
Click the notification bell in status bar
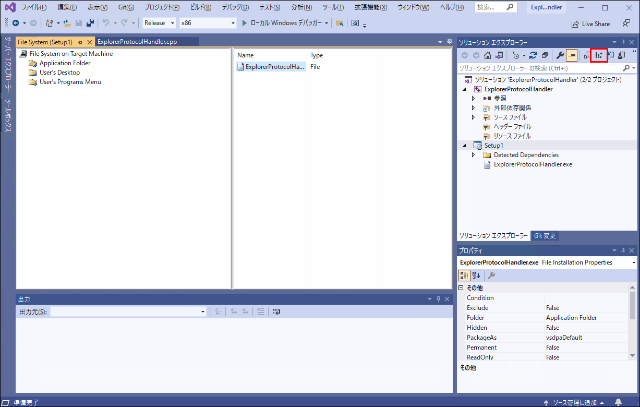tap(619, 402)
